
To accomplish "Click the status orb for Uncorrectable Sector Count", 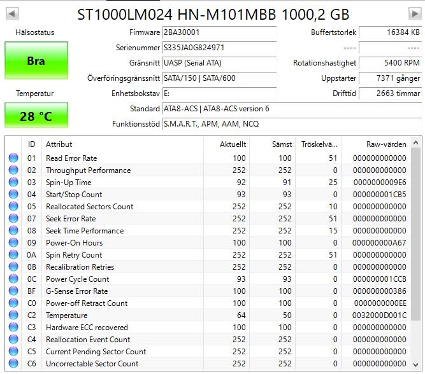I will pyautogui.click(x=13, y=364).
